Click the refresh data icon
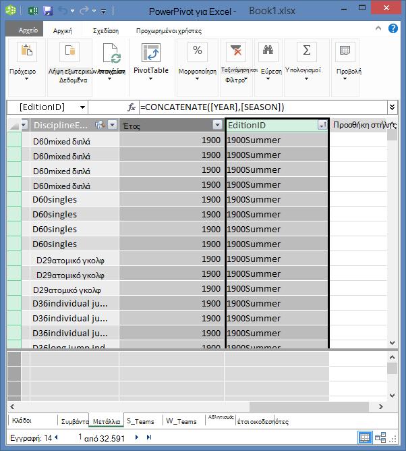This screenshot has width=406, height=451. pos(112,53)
